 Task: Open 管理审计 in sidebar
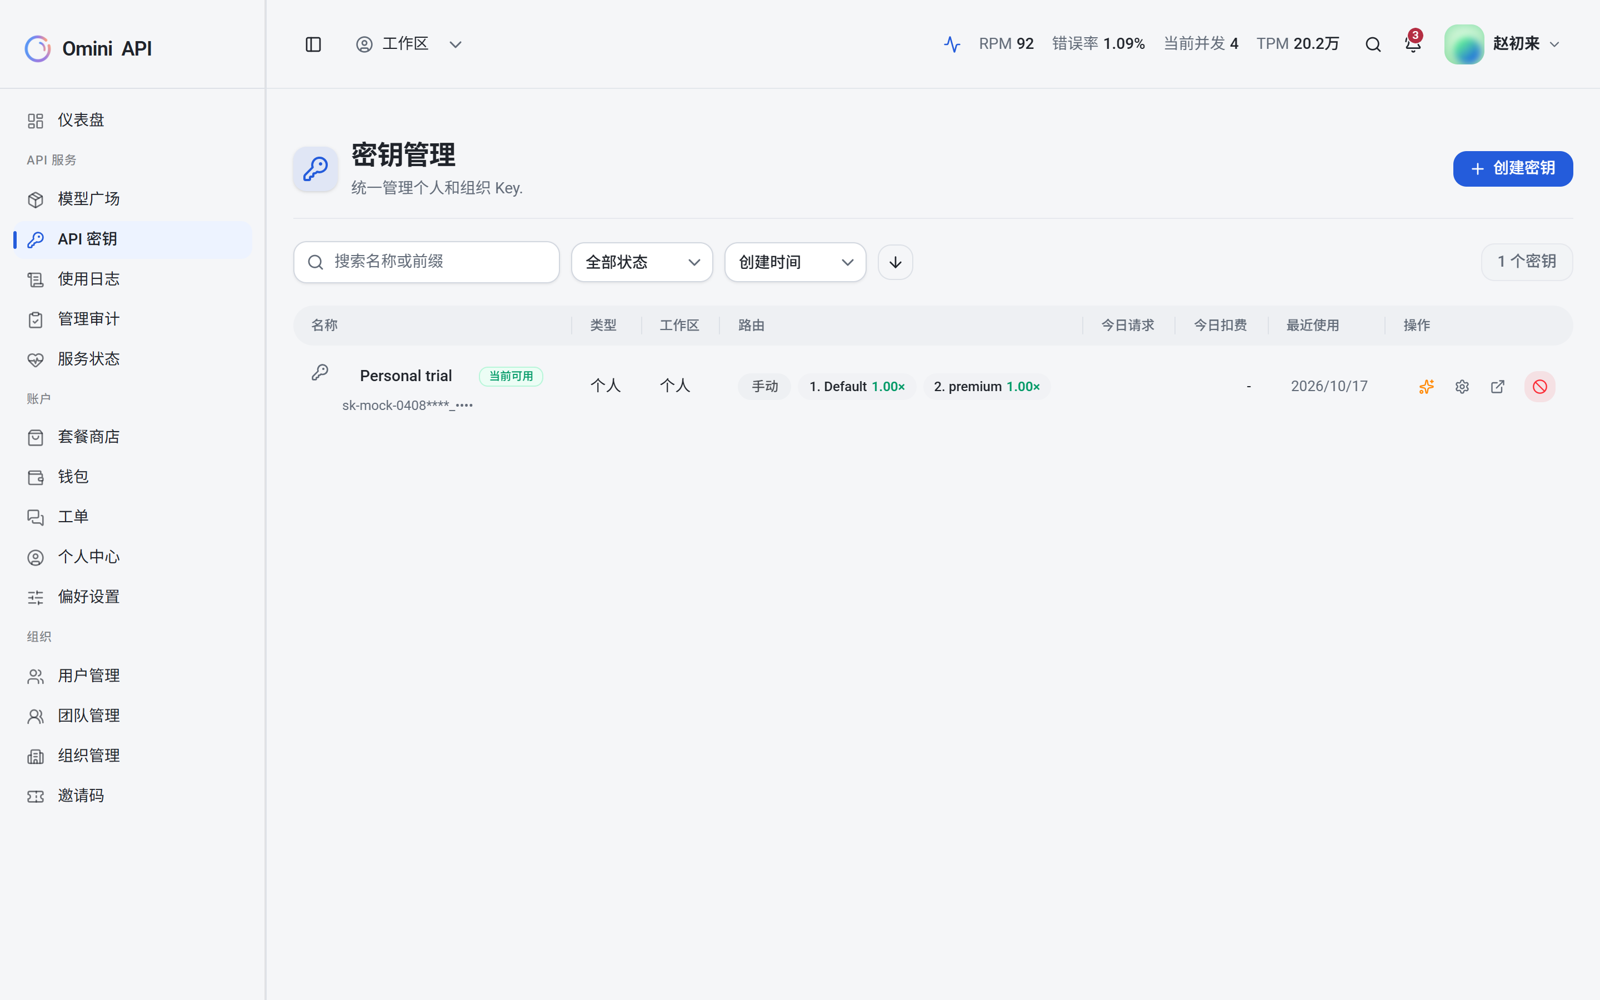point(132,319)
